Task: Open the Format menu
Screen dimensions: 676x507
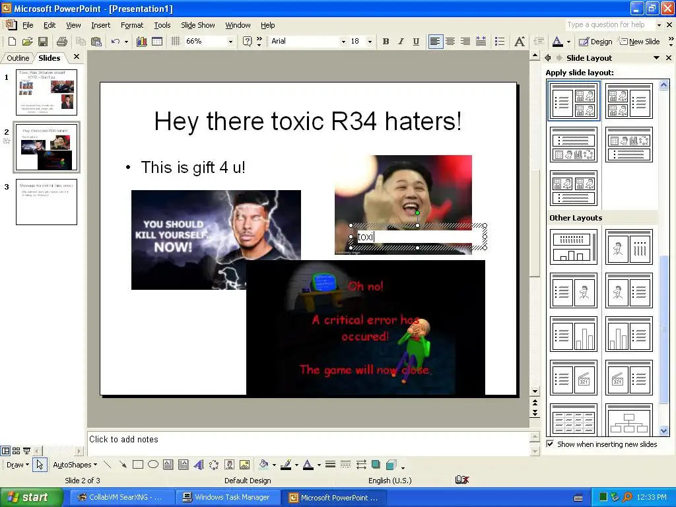Action: [132, 25]
